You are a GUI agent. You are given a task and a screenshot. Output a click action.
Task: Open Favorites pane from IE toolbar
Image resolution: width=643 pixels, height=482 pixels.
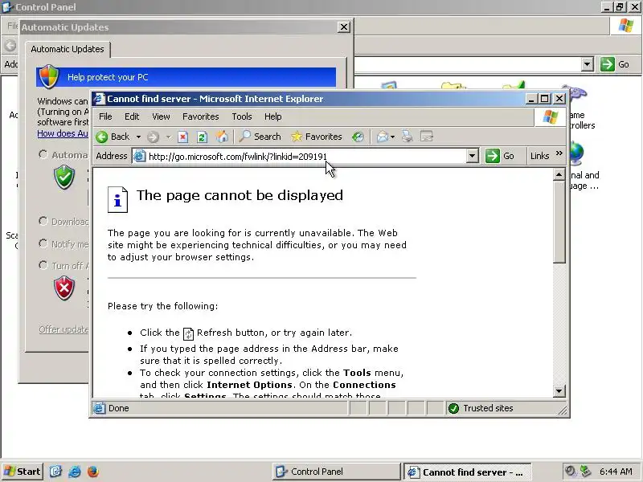(x=316, y=137)
